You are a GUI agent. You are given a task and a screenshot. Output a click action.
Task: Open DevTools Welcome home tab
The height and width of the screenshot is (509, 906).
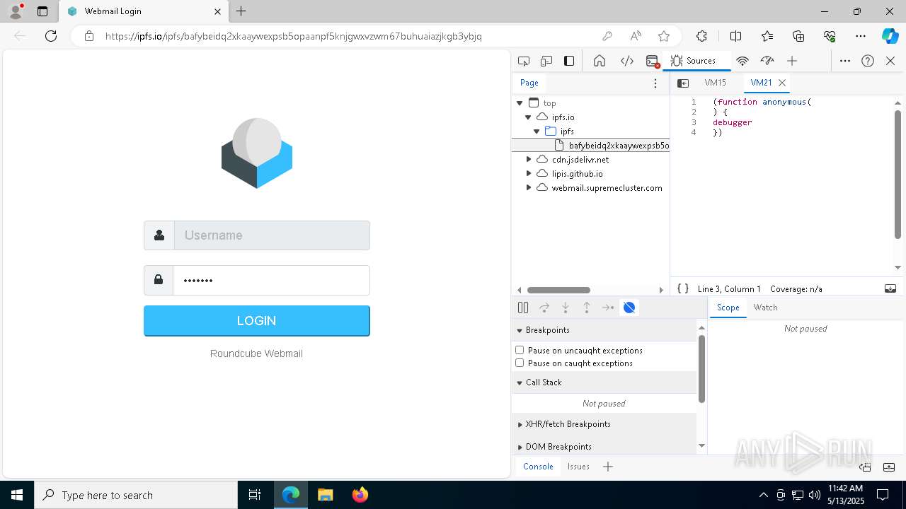click(x=600, y=61)
